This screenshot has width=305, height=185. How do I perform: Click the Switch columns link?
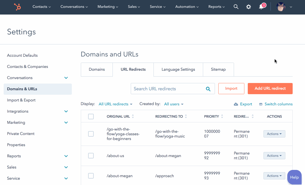(276, 104)
